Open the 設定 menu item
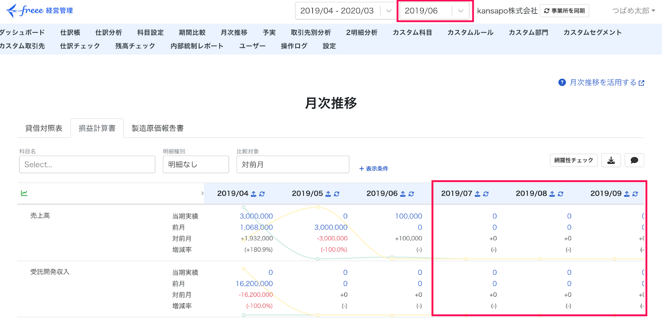Image resolution: width=662 pixels, height=319 pixels. pos(329,46)
